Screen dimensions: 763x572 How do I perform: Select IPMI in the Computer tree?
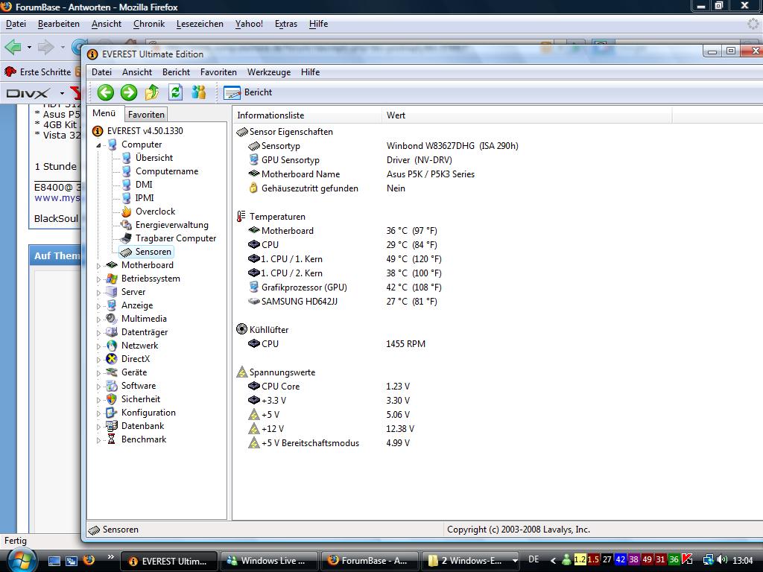click(x=145, y=198)
